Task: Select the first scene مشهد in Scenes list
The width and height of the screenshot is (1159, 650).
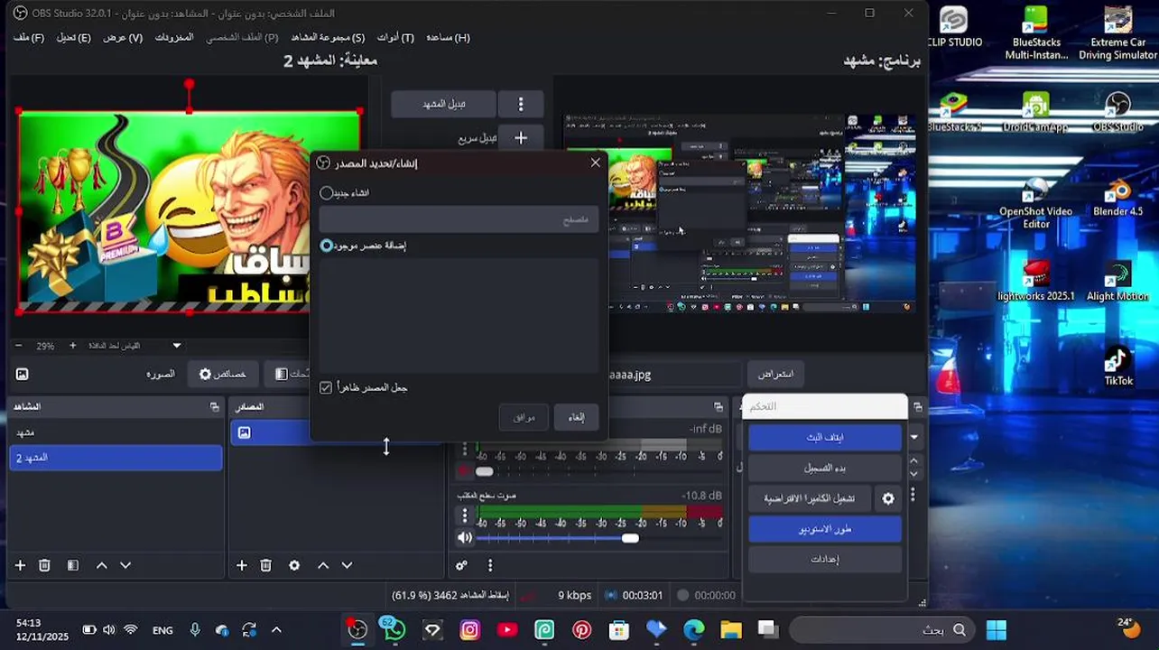Action: pyautogui.click(x=115, y=432)
